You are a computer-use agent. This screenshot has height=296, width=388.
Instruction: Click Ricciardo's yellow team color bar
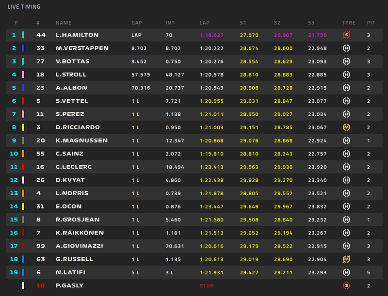(23, 127)
